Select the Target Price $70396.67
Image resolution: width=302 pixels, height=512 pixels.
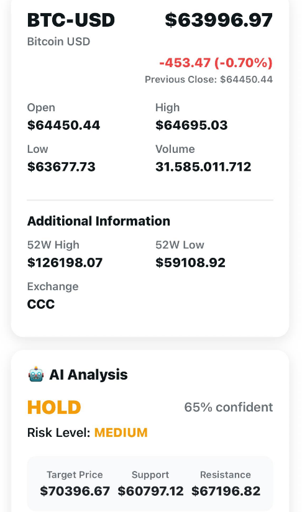click(x=75, y=491)
